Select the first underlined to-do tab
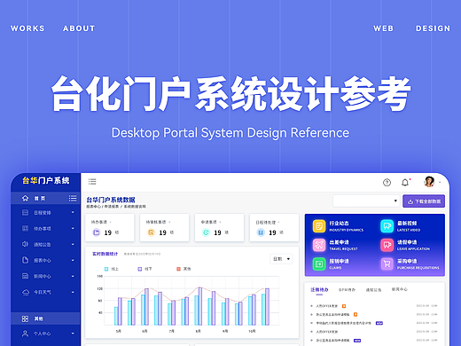 [x=319, y=290]
